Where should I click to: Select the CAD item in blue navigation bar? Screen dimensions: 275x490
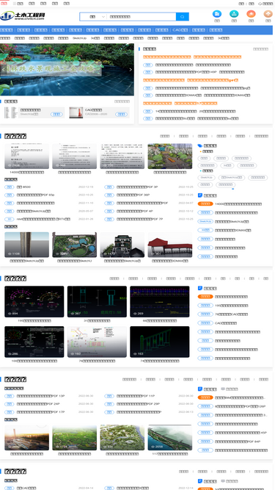(180, 30)
